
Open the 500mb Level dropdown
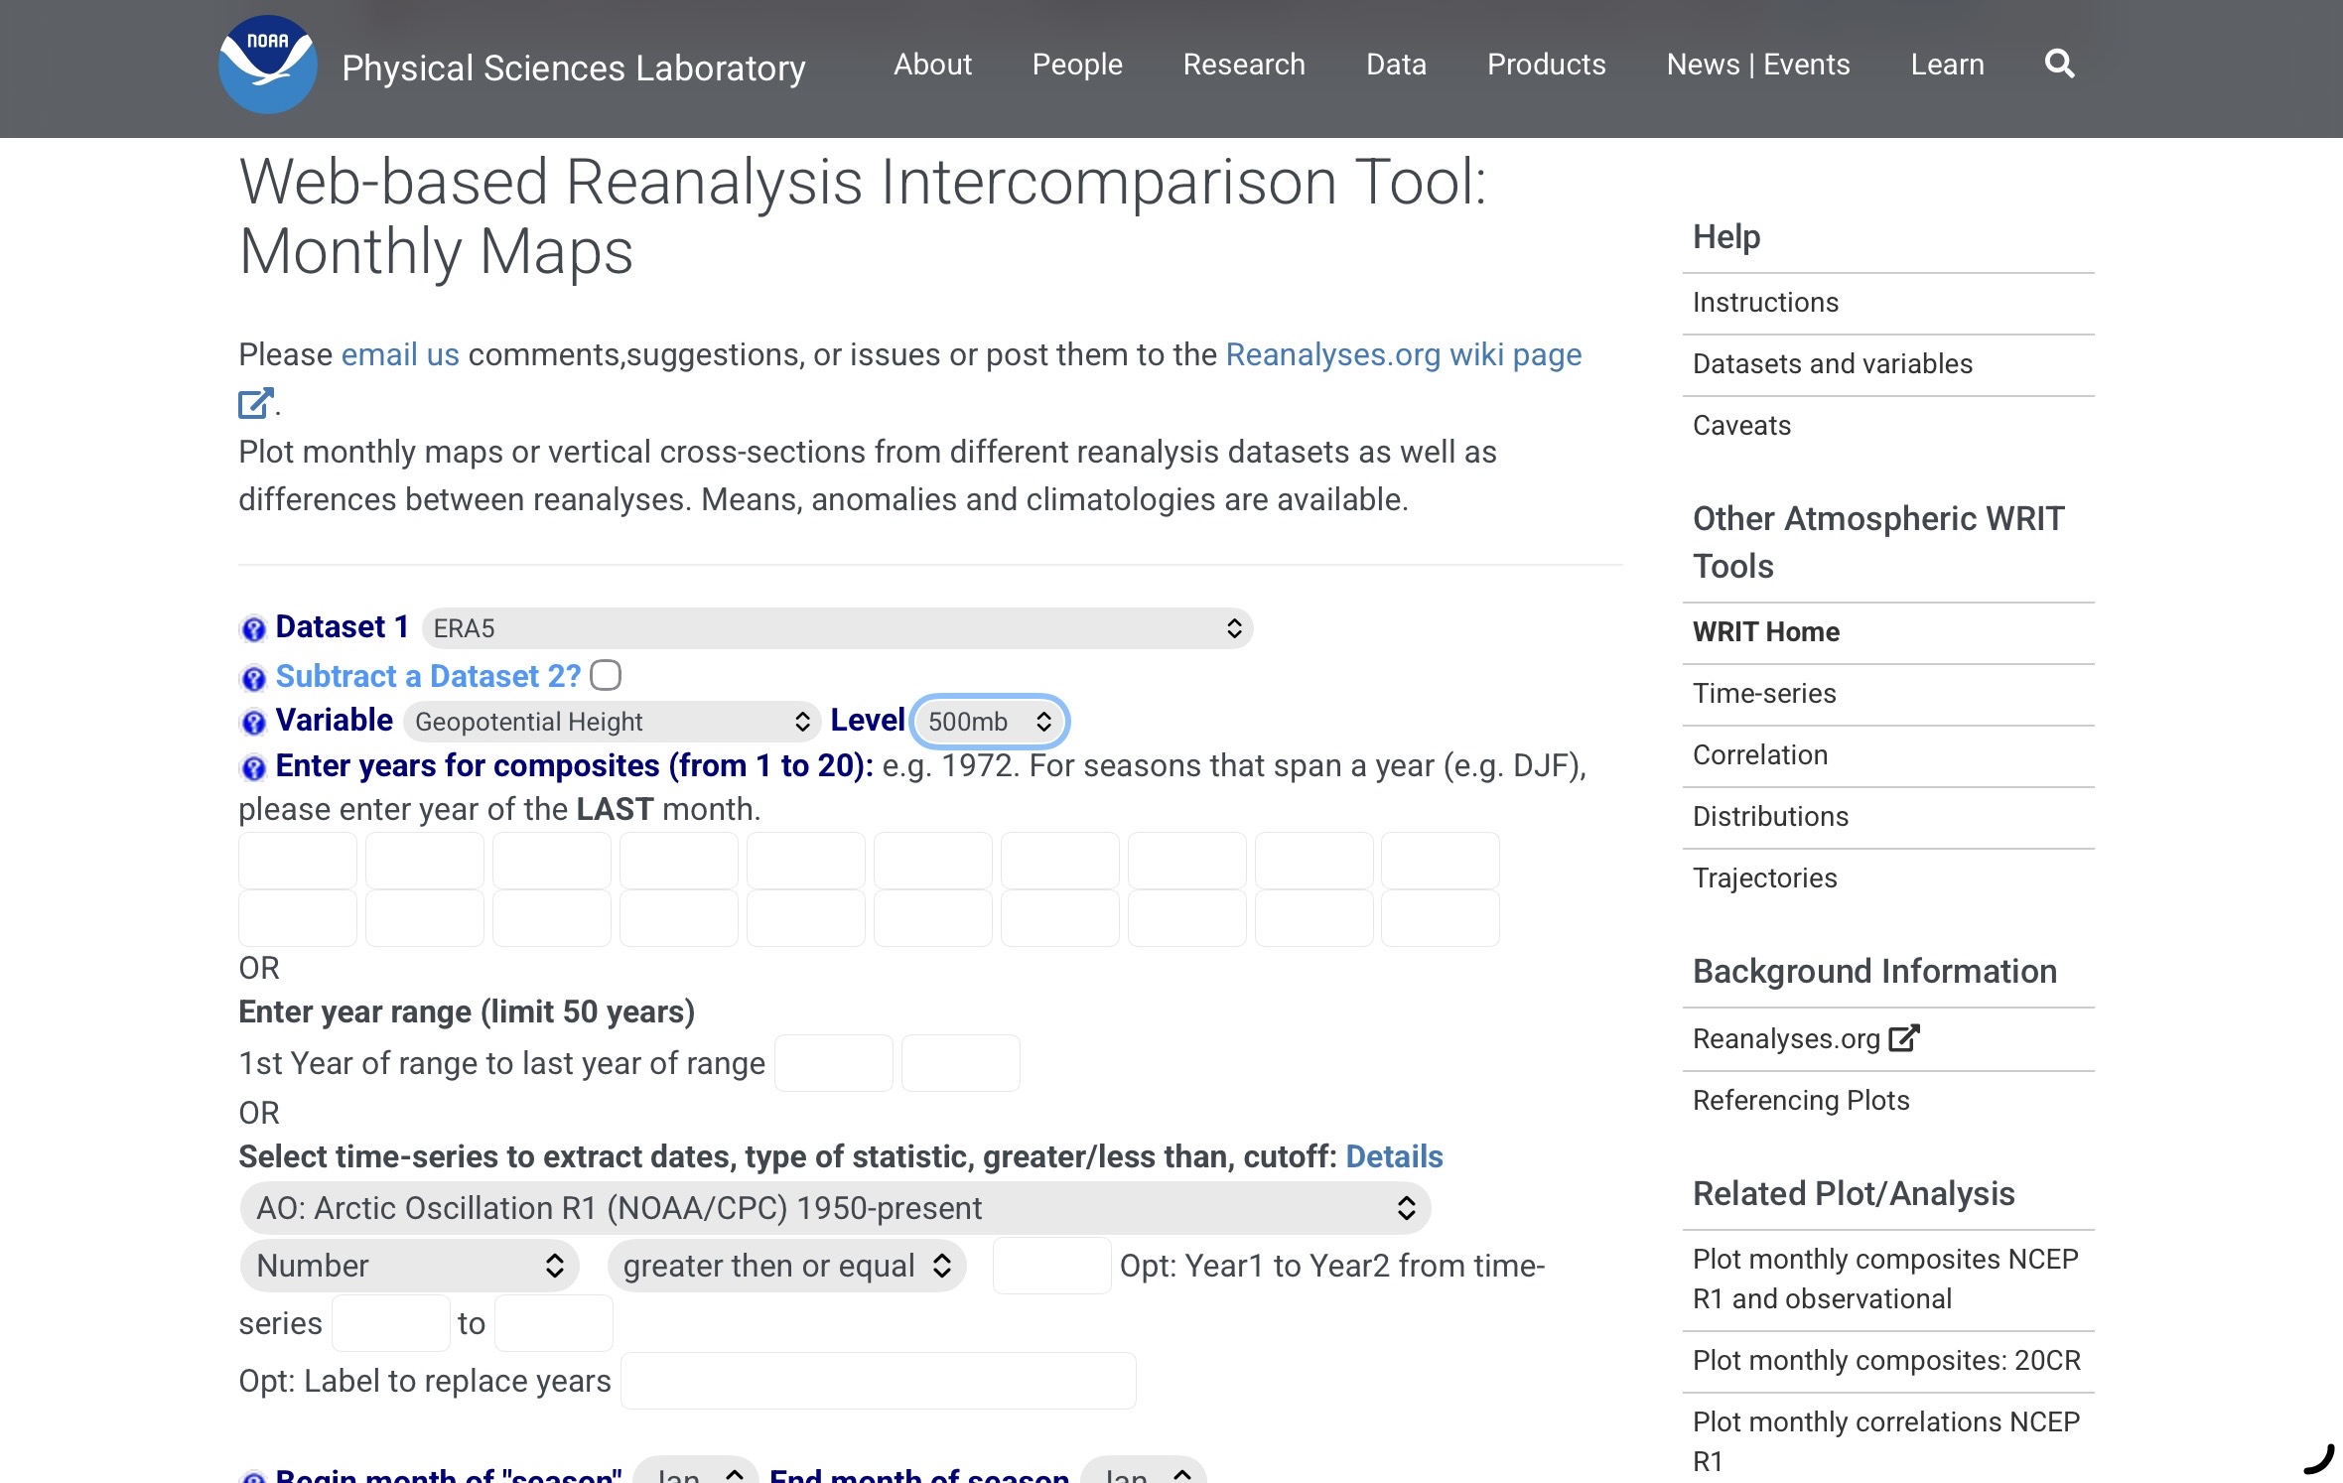click(x=989, y=722)
